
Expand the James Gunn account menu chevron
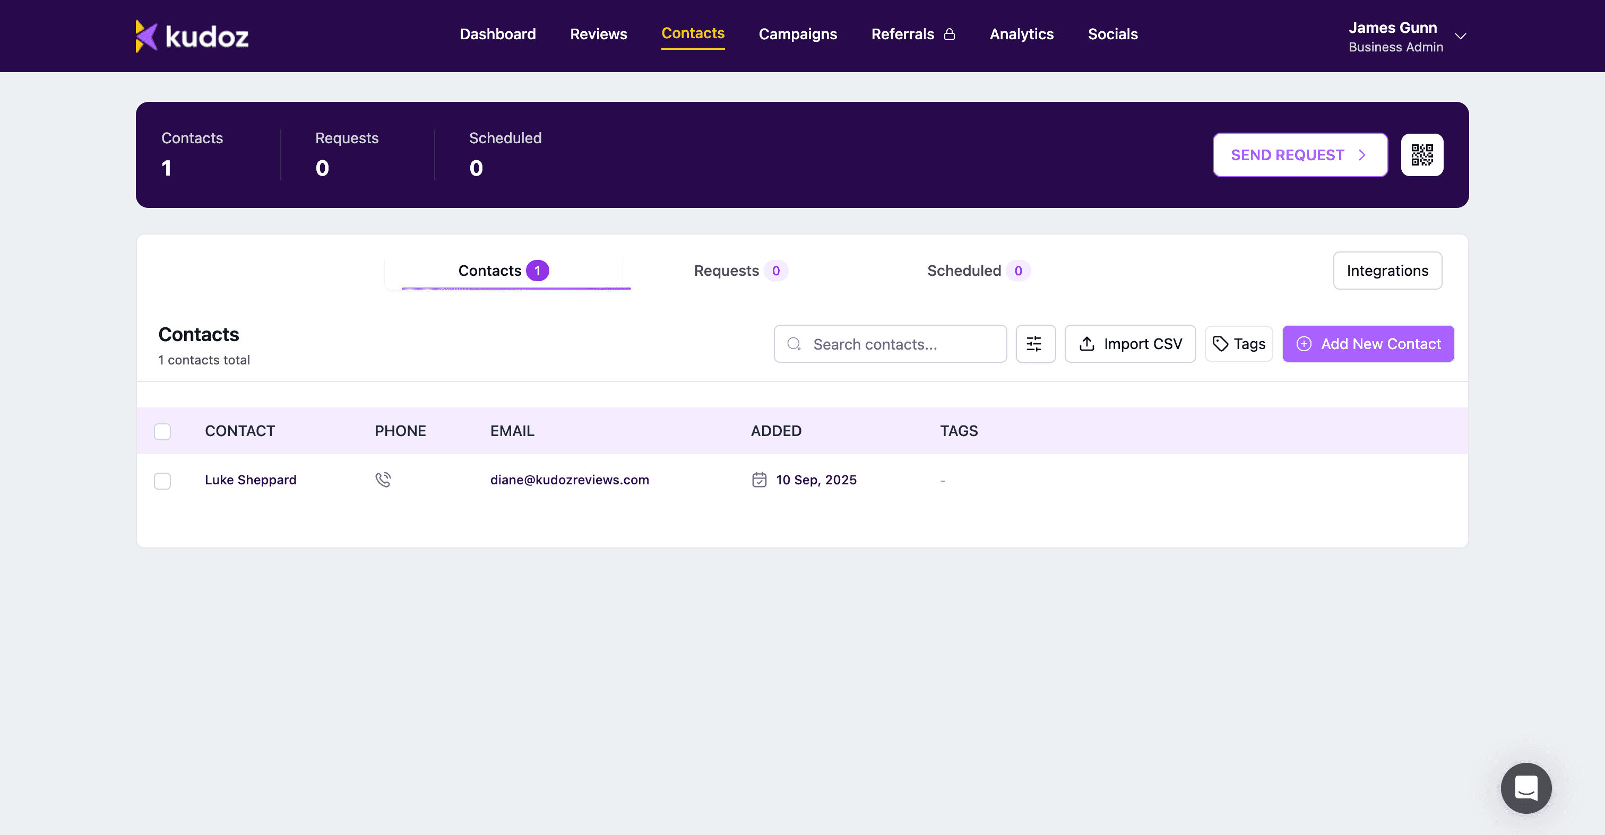1461,36
